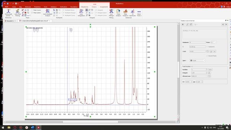Viewport: 231px width, 130px height.
Task: Click first icon beside J coupling field
Action: 208,51
